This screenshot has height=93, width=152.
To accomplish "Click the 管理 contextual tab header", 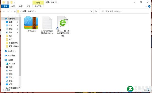I will 38,3.
